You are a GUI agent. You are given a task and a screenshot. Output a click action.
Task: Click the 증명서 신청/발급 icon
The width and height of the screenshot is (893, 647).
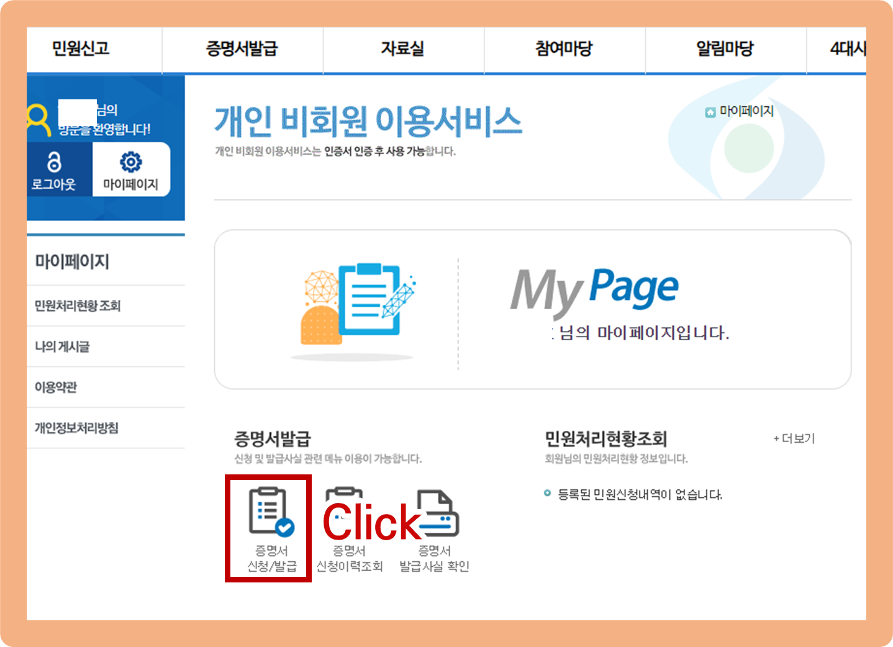pos(271,511)
